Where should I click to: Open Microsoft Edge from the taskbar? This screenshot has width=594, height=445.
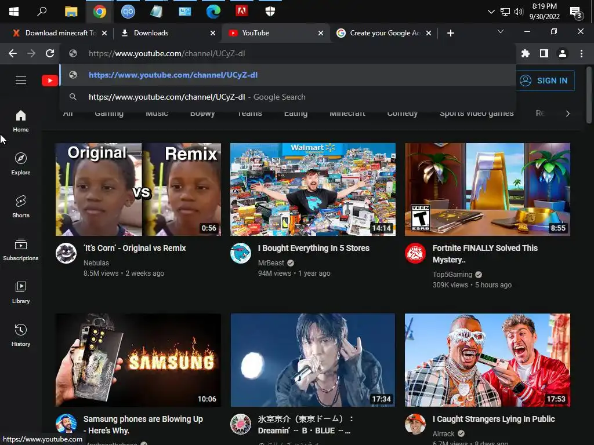pyautogui.click(x=213, y=12)
